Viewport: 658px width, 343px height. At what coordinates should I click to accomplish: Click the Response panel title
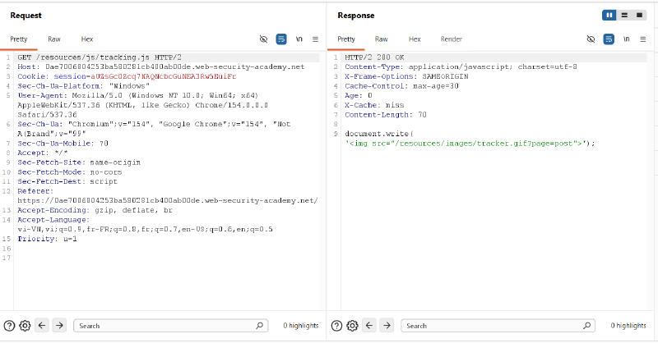(356, 16)
